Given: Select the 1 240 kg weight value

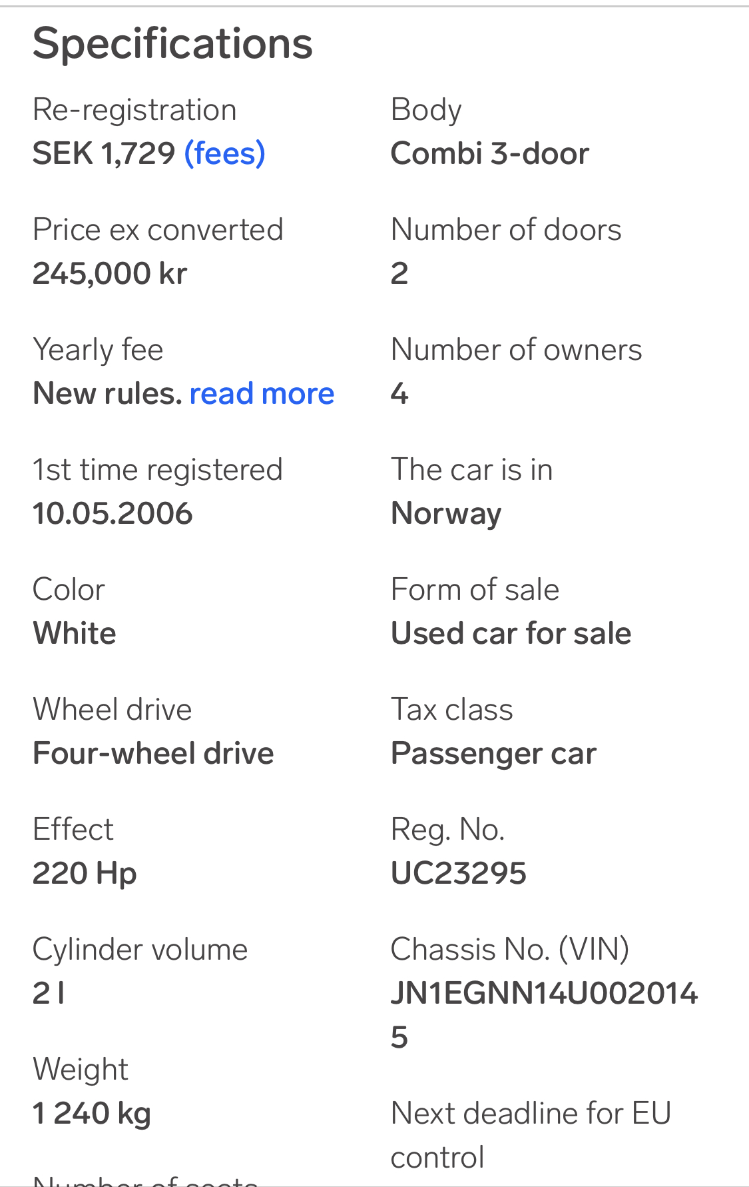Looking at the screenshot, I should 92,1114.
